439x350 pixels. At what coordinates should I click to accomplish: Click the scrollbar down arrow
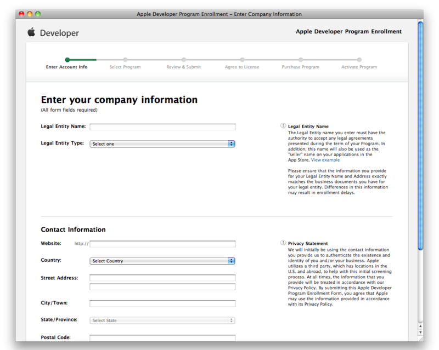tap(420, 332)
